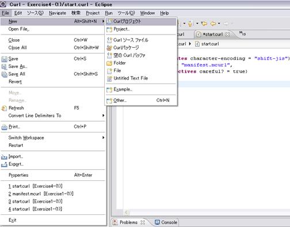Open the Project menu
This screenshot has height=227, width=290.
pyautogui.click(x=93, y=13)
